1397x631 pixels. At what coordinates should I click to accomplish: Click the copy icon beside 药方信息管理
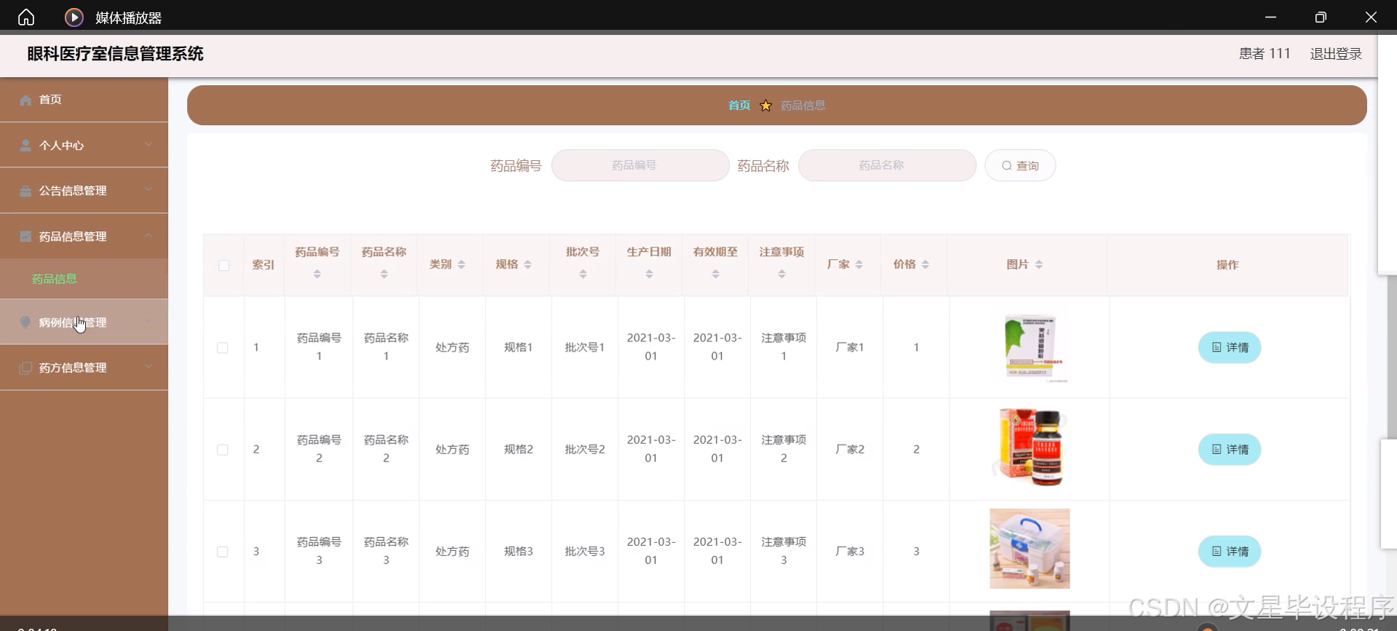click(x=25, y=368)
